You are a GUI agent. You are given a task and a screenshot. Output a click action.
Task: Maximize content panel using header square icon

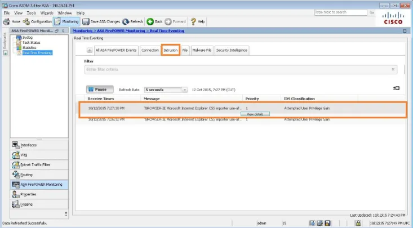405,31
